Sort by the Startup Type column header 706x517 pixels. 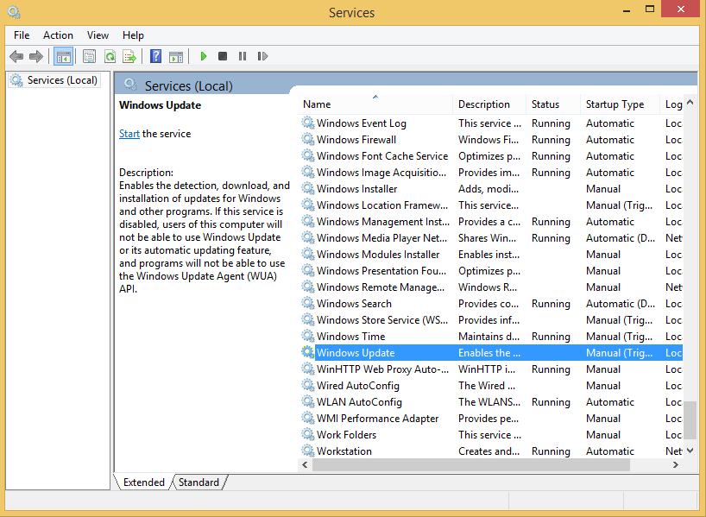point(620,104)
